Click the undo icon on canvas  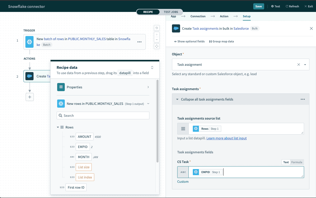[x=157, y=28]
